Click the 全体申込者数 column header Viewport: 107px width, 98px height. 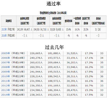[25, 21]
